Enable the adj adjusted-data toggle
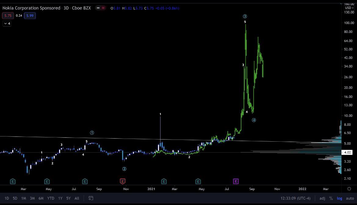This screenshot has height=205, width=357. click(x=322, y=198)
